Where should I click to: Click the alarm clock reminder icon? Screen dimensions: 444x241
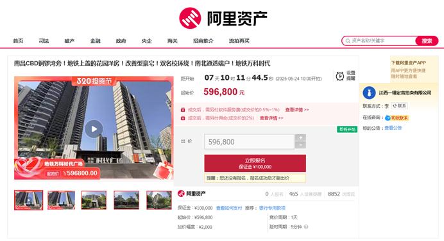click(x=340, y=76)
